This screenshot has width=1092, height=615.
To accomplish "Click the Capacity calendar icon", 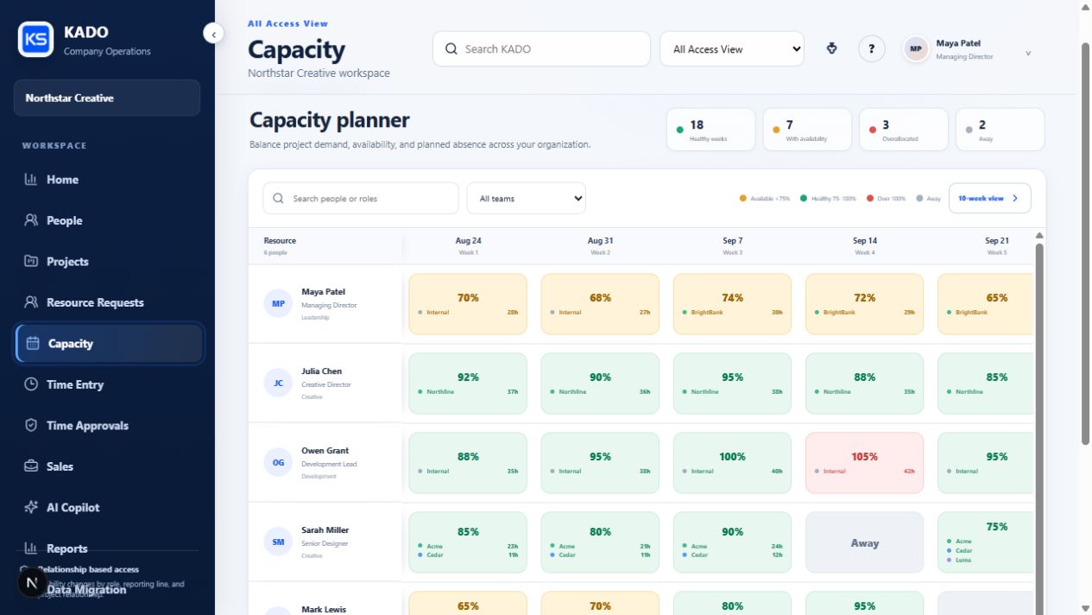I will 33,343.
